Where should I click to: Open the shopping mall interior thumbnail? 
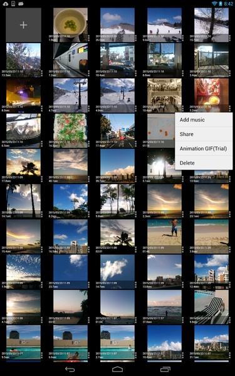click(x=164, y=95)
